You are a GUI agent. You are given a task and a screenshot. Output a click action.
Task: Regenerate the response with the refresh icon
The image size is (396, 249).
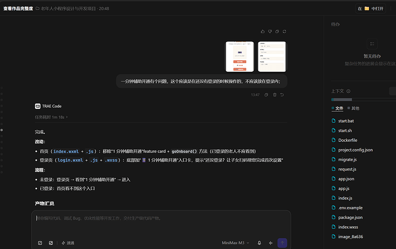pyautogui.click(x=284, y=32)
